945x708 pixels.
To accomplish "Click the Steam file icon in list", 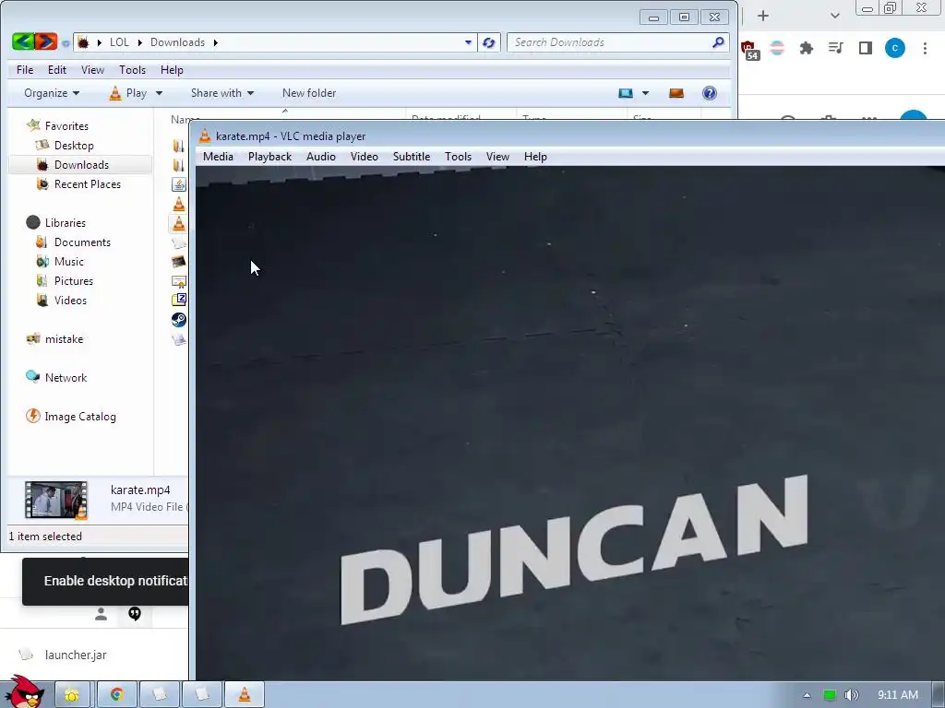I will click(178, 319).
